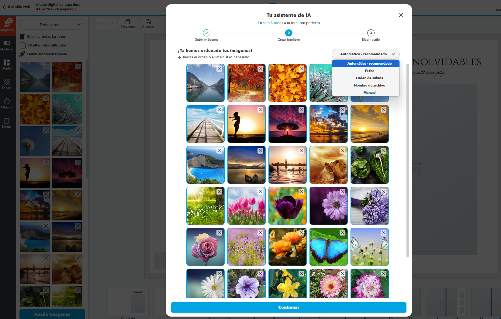This screenshot has height=319, width=501.
Task: Go to step 3 Elegir estilo
Action: [x=371, y=33]
